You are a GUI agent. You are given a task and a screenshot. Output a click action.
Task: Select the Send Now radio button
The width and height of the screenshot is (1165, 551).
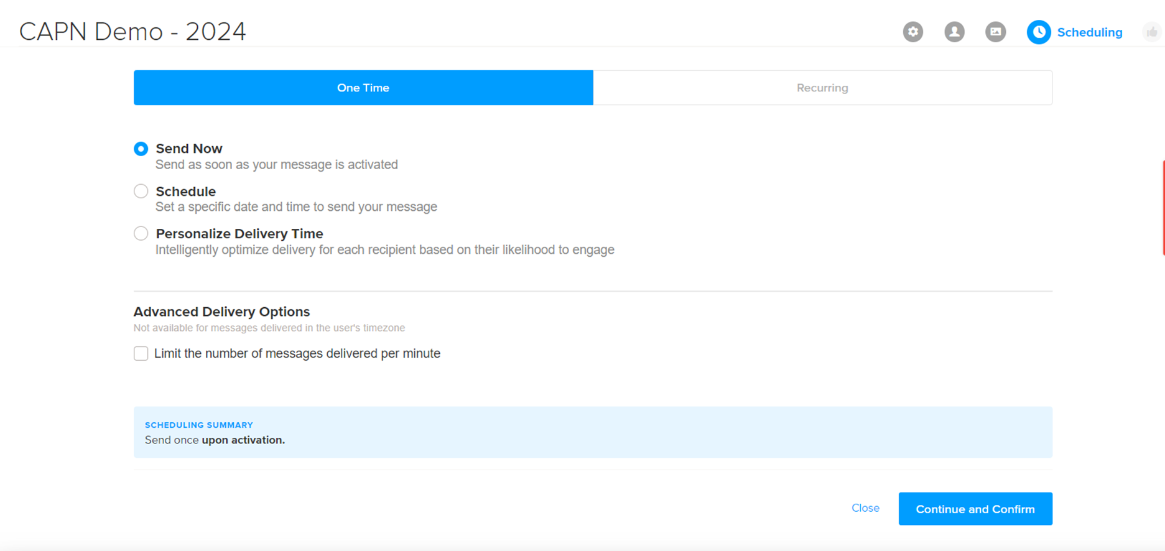(141, 149)
